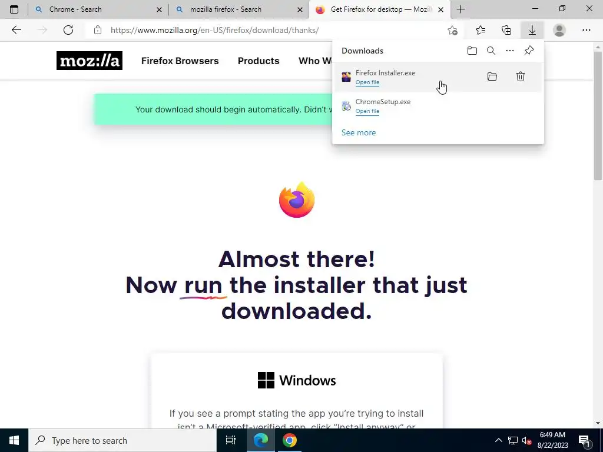Open the Favorites list
Screen dimensions: 603x452
click(481, 30)
